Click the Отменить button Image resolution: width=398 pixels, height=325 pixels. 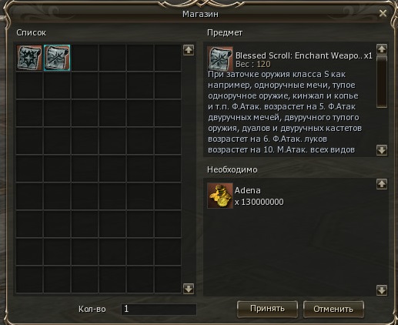pos(333,309)
